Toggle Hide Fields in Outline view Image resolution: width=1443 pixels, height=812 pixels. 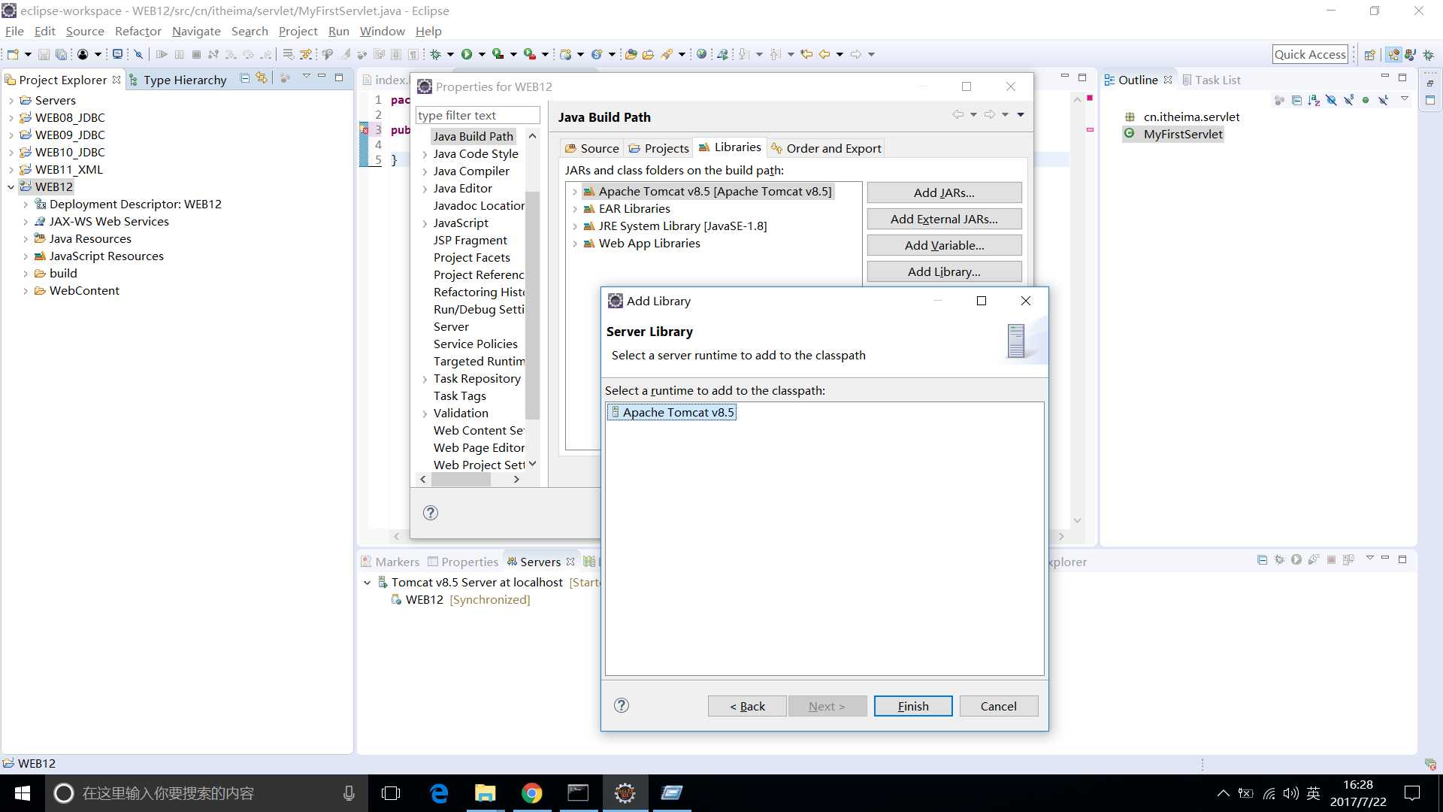1331,100
